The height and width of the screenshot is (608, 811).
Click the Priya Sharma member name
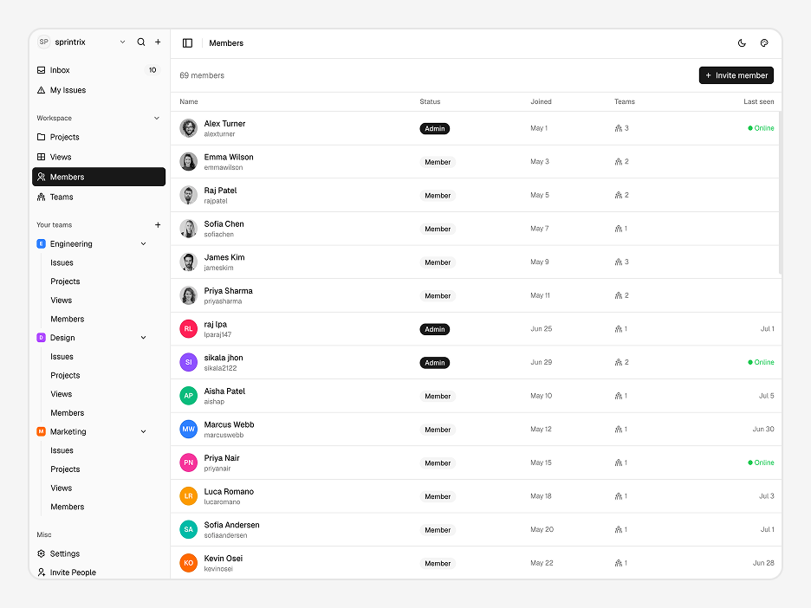(x=228, y=290)
